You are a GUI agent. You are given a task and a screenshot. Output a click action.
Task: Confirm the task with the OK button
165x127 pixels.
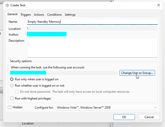(124, 117)
